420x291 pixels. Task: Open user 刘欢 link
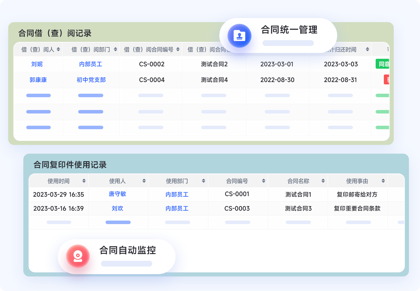(118, 208)
